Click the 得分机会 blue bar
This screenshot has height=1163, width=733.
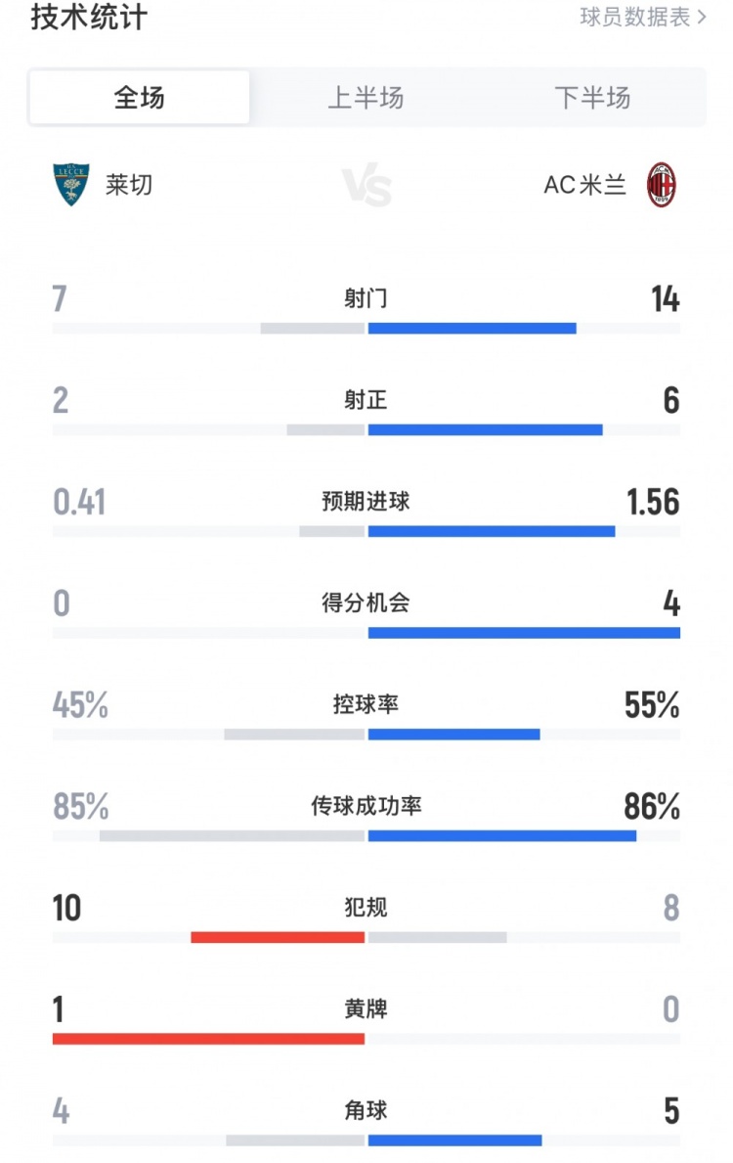tap(524, 633)
